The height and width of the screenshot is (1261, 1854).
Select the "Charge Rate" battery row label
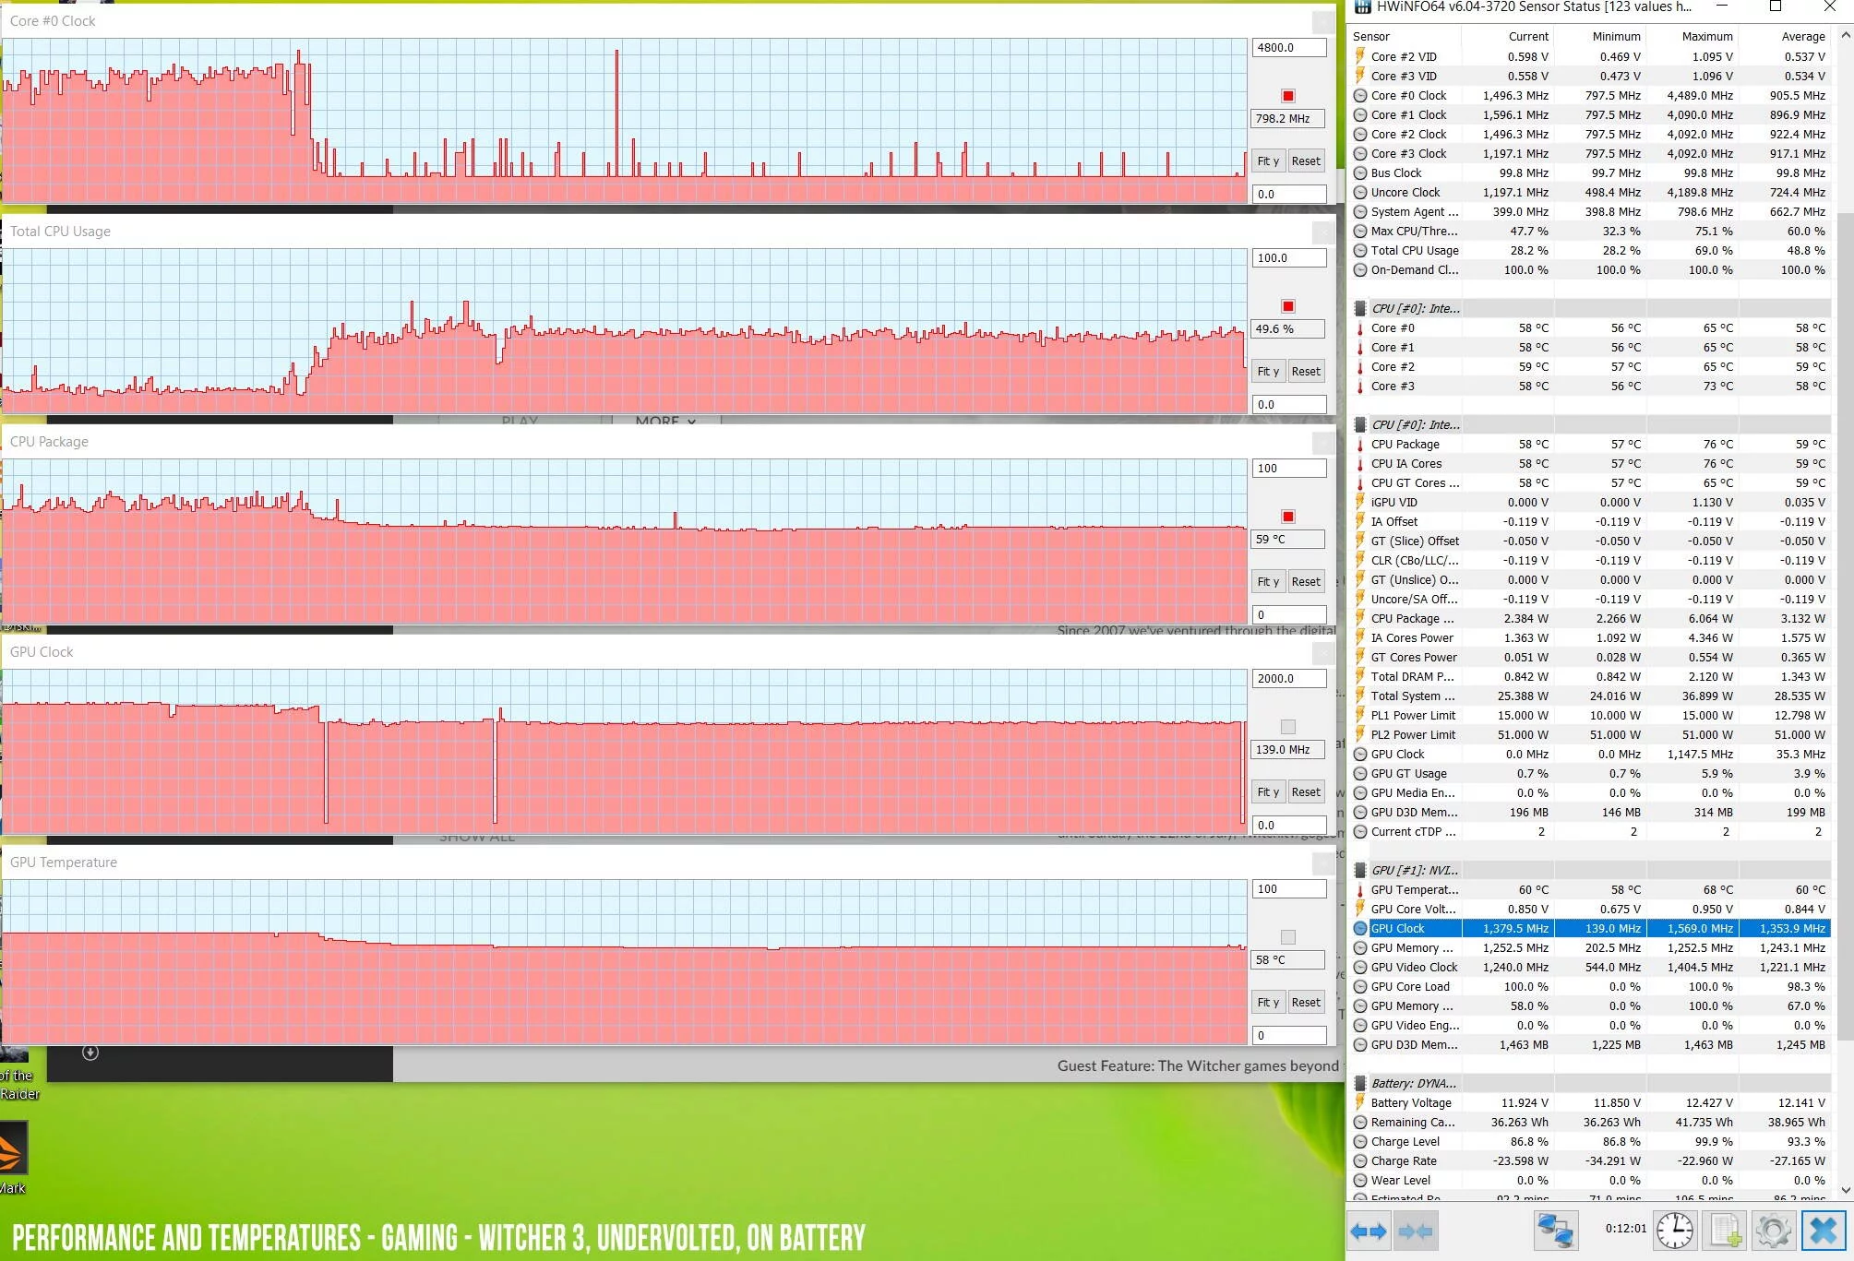click(x=1404, y=1160)
